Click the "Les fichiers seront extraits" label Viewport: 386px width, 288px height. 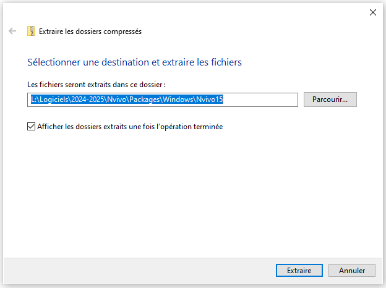tap(96, 84)
